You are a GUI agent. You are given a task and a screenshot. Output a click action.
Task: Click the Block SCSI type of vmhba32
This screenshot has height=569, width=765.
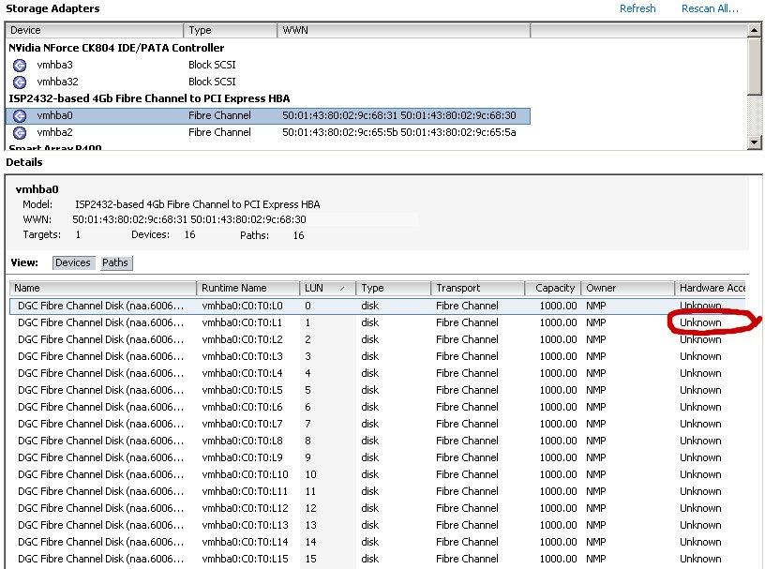click(x=212, y=82)
